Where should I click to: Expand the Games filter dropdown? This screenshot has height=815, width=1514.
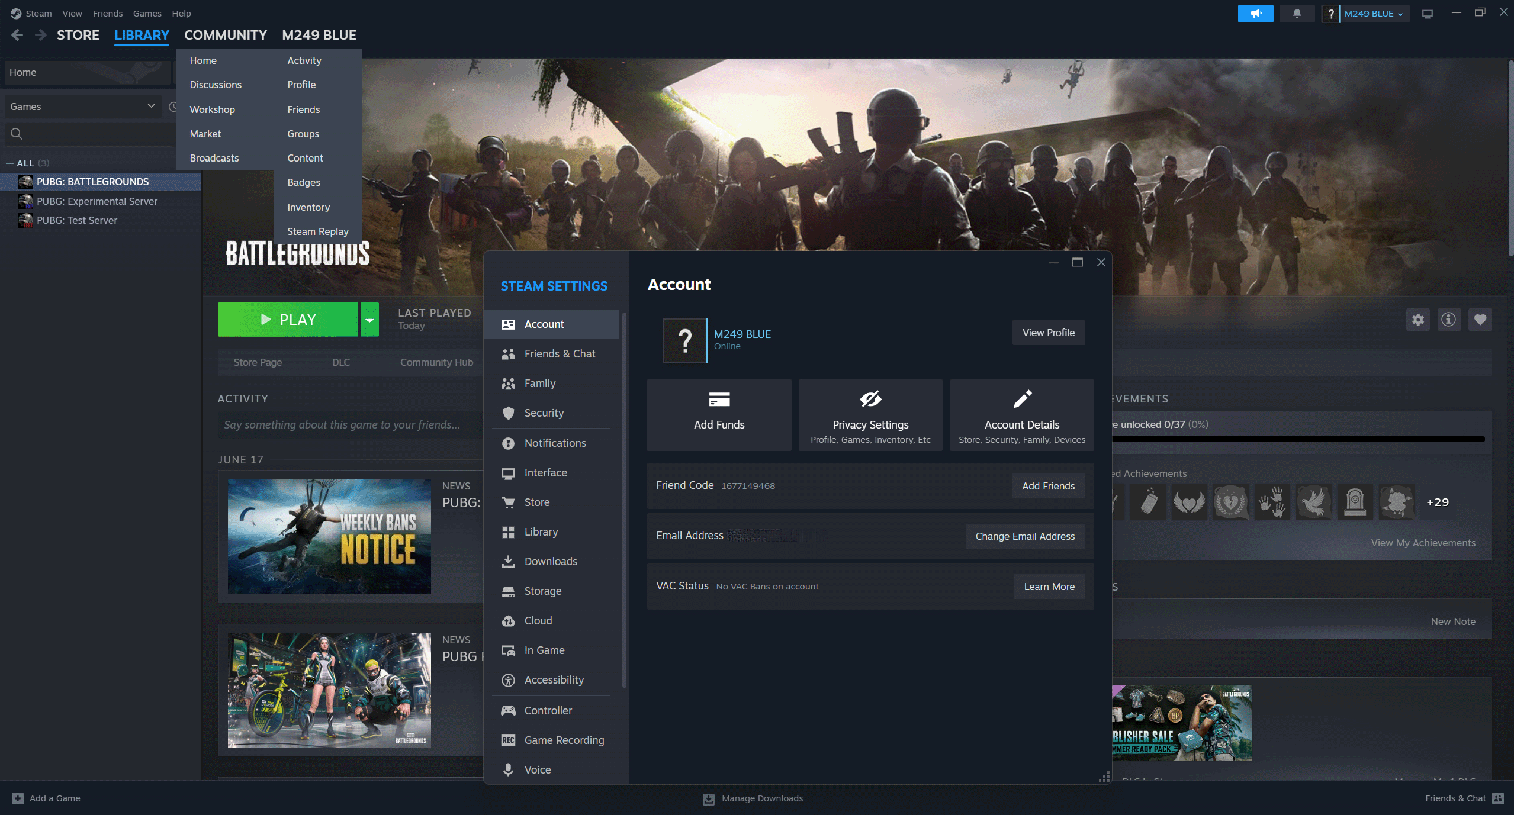click(x=83, y=107)
